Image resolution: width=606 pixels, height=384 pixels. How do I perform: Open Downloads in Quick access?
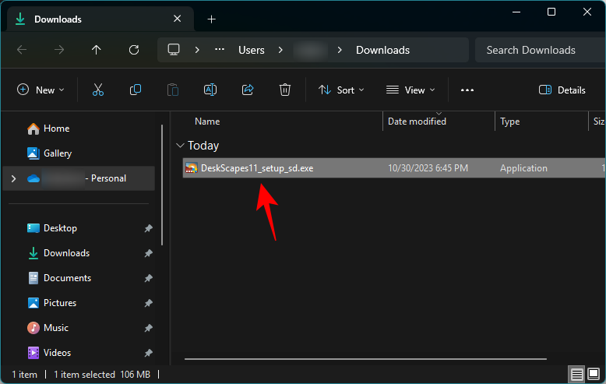pyautogui.click(x=58, y=253)
